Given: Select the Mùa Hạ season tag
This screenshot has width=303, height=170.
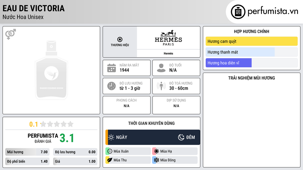Looking at the screenshot, I should click(x=175, y=151).
